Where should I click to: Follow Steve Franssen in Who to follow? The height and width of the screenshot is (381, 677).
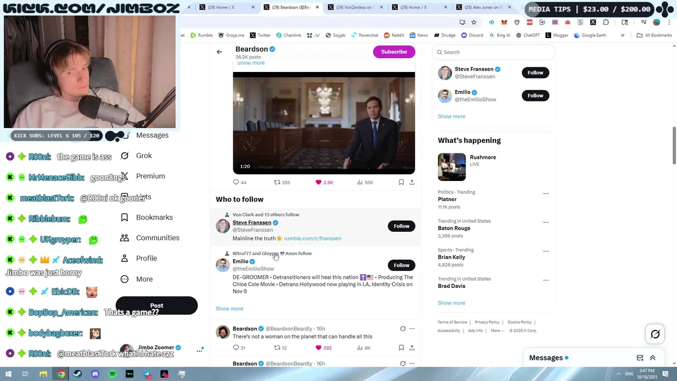401,226
